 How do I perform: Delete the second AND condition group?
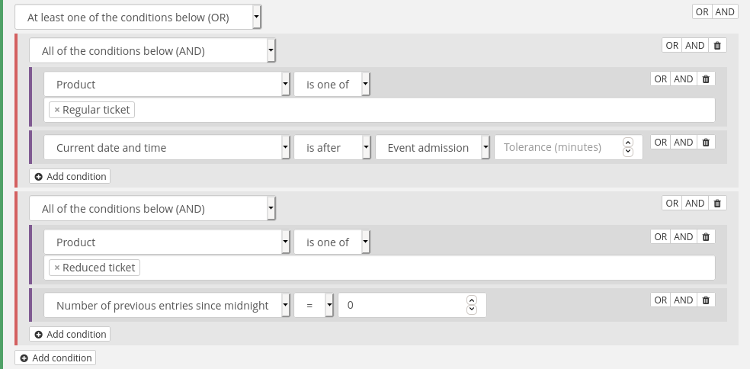[717, 204]
